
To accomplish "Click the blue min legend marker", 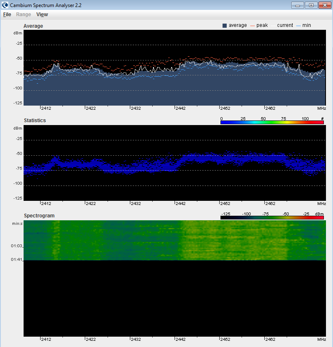I will click(298, 26).
